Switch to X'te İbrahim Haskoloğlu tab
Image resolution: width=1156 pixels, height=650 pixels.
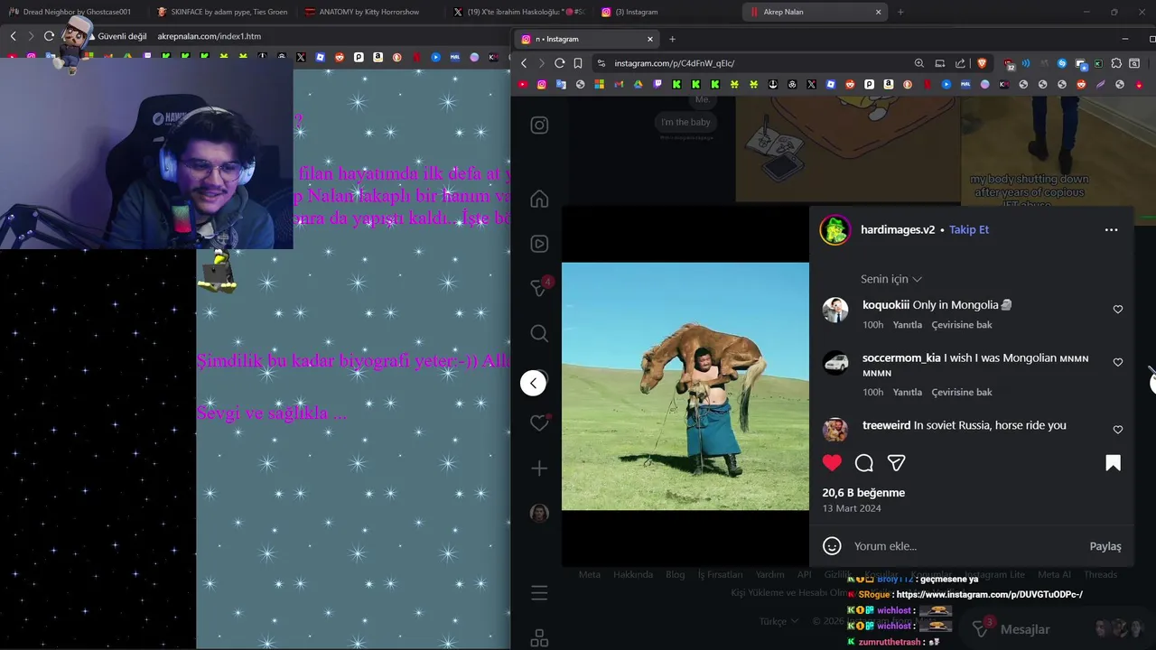[x=519, y=12]
